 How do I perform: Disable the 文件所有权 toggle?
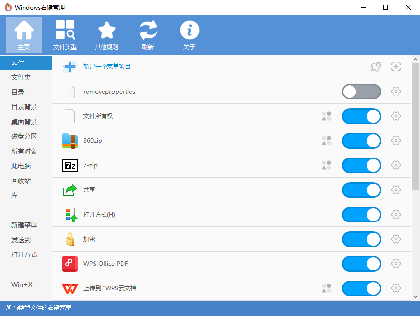coord(361,116)
